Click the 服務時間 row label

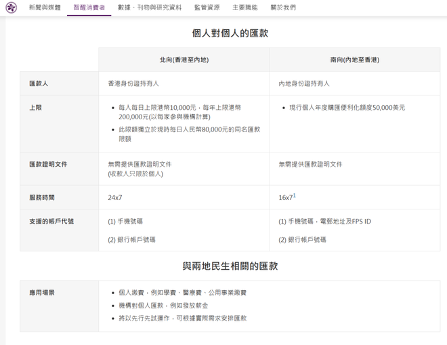pos(42,197)
